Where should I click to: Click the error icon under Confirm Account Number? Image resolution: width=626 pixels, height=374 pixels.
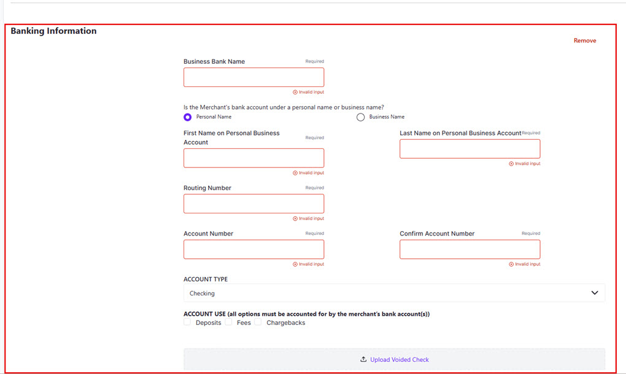[511, 264]
